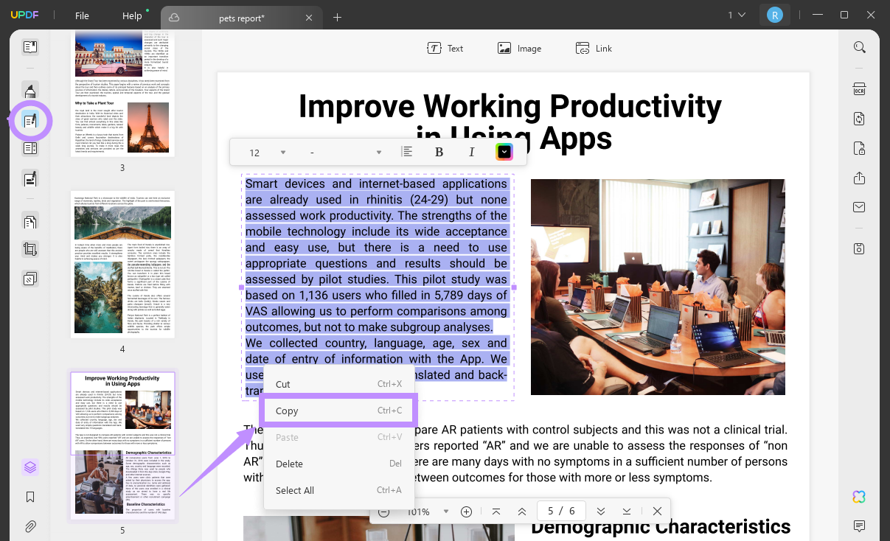Open the OCR tool
This screenshot has height=541, width=890.
(859, 88)
